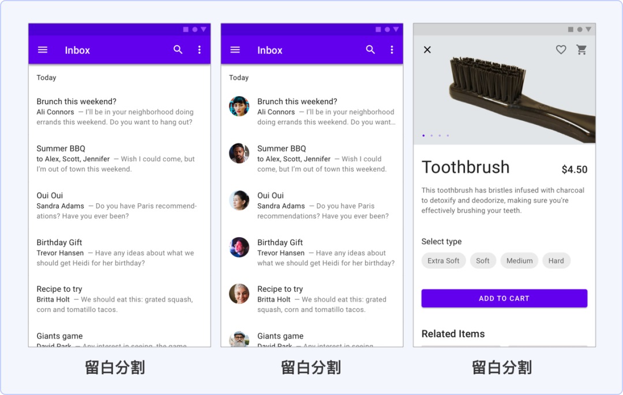Open three-dot menu in avatar Inbox screen
This screenshot has width=623, height=395.
pos(392,50)
